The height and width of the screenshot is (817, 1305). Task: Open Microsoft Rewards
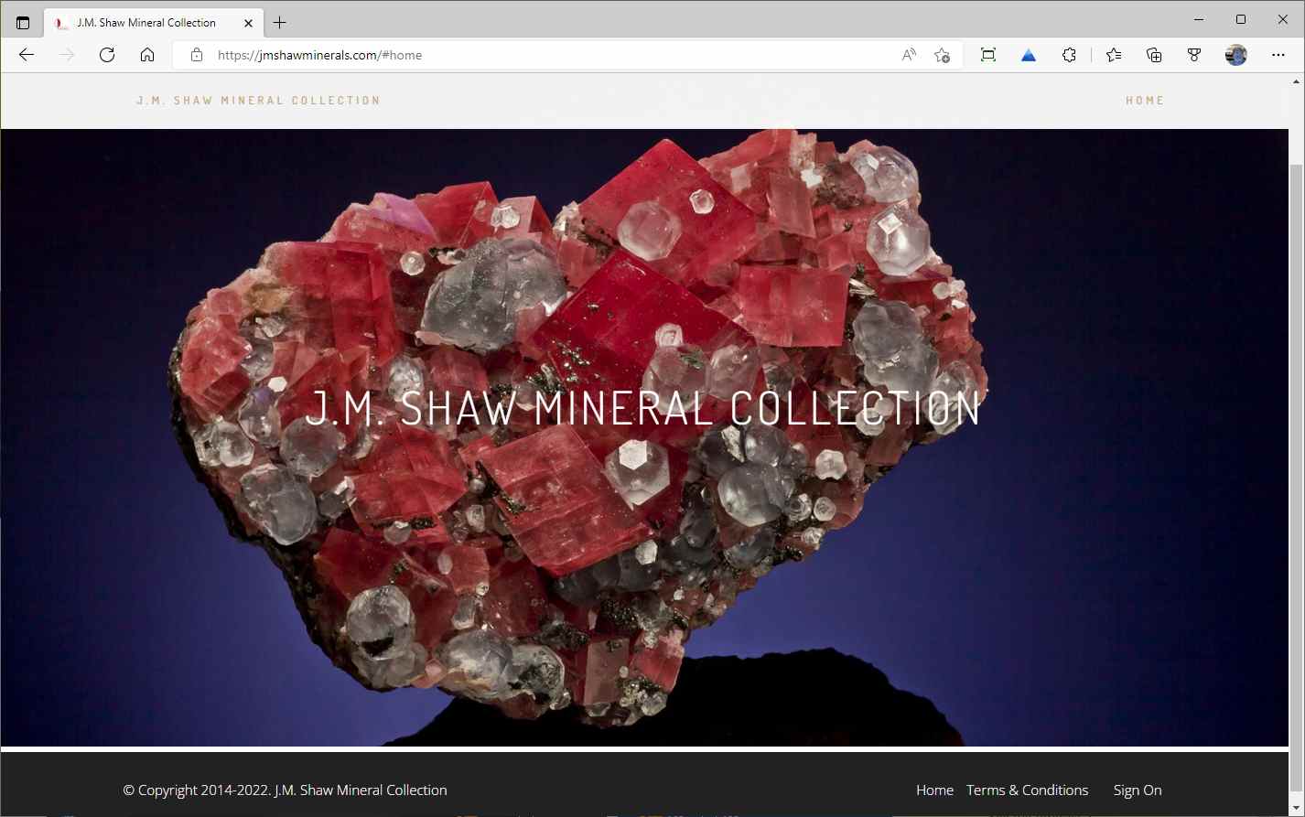click(1193, 55)
